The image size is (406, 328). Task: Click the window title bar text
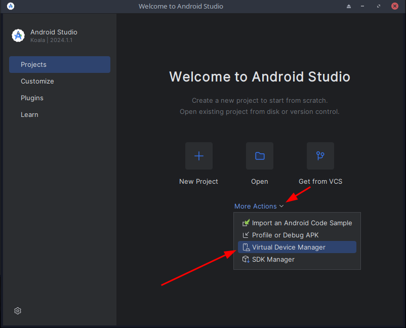(x=181, y=6)
